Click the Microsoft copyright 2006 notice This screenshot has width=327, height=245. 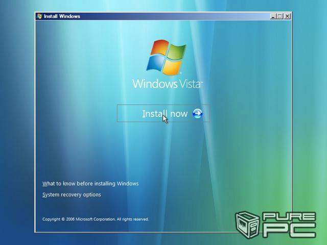(x=96, y=219)
